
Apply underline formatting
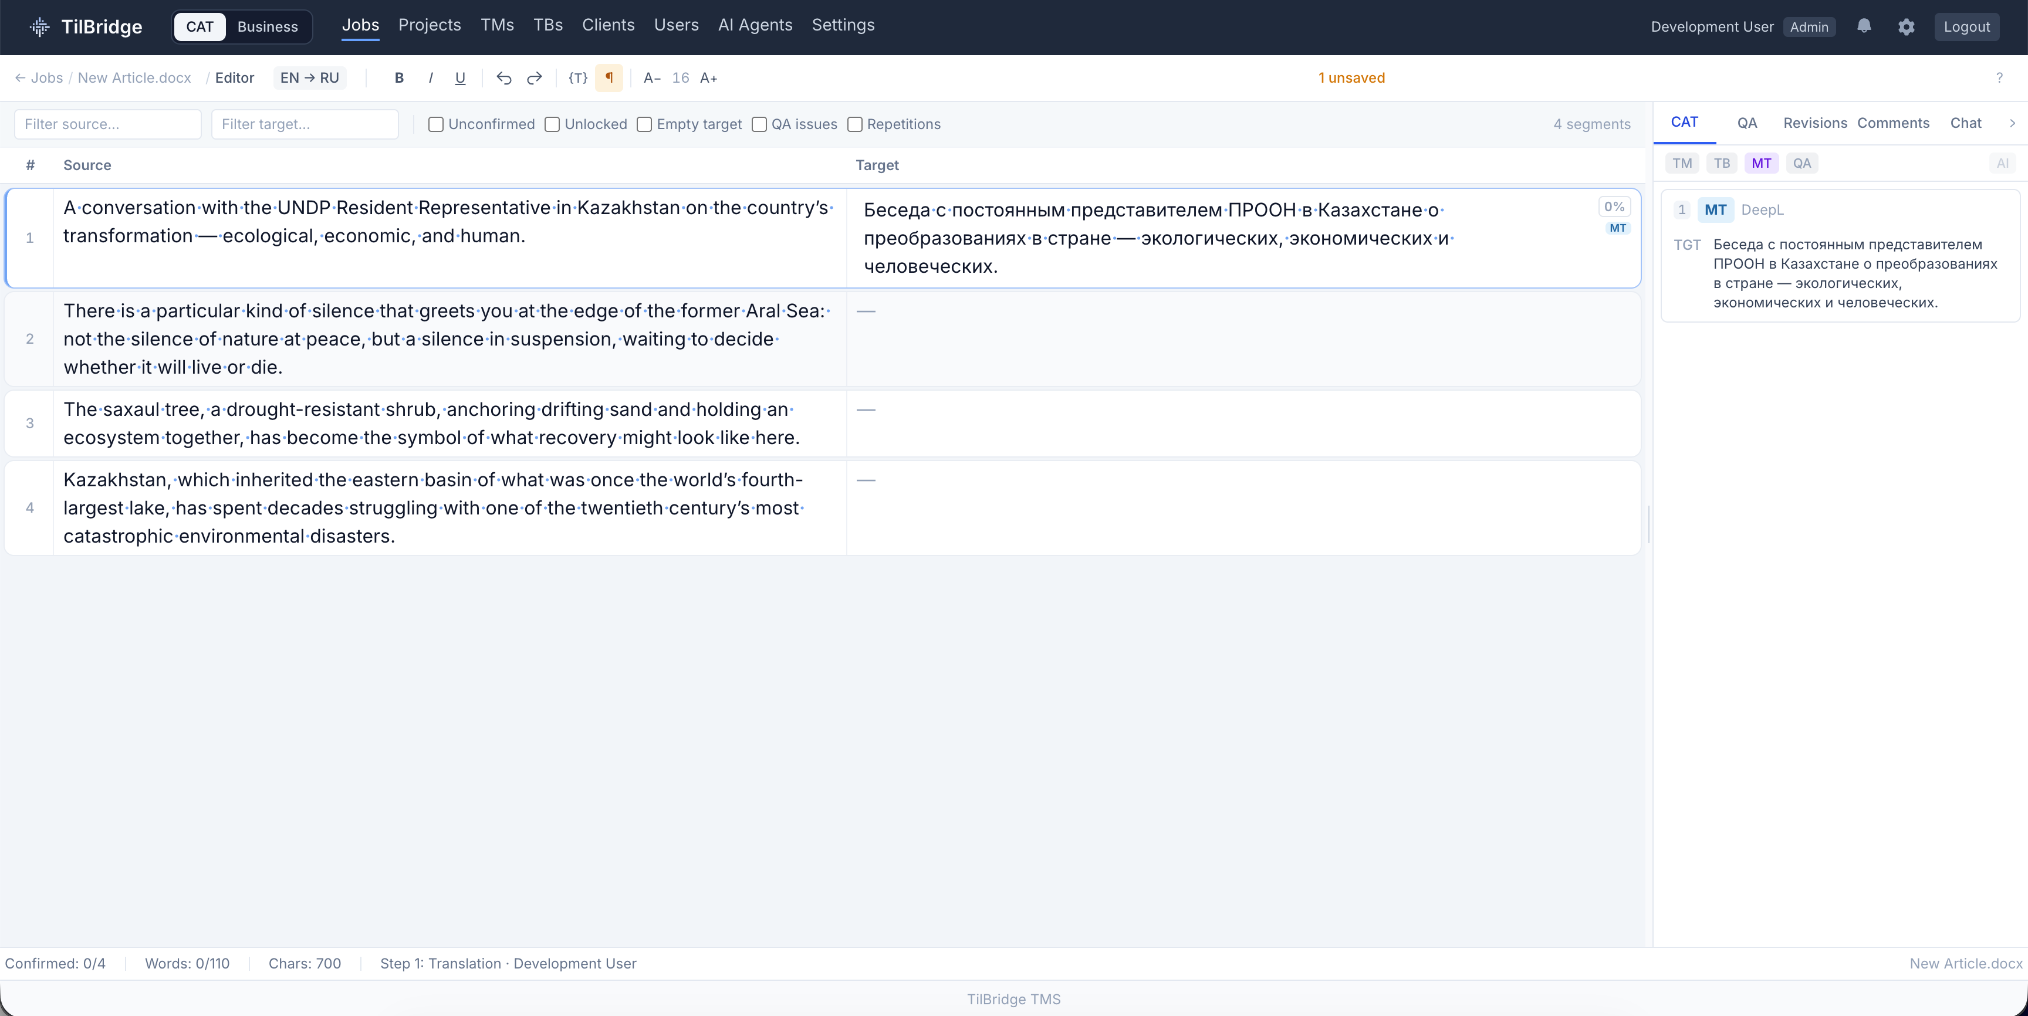(x=460, y=78)
